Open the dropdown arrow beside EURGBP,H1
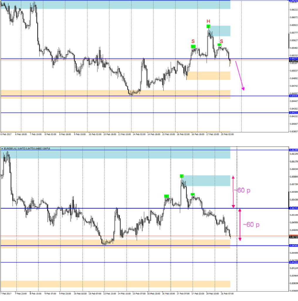Viewport: 298px width, 301px height. (x=2, y=148)
